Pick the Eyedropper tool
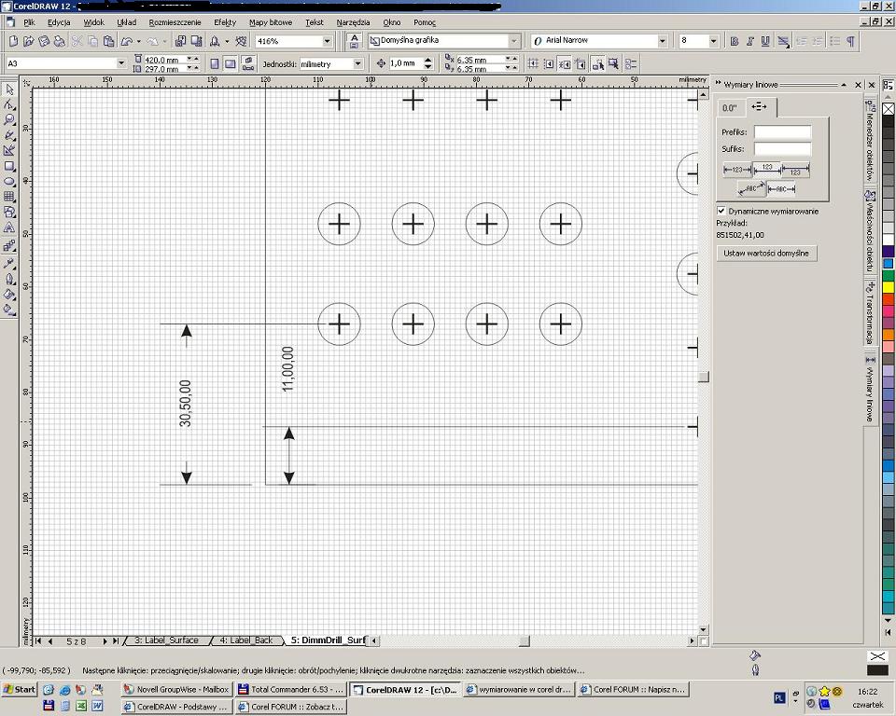 (x=9, y=263)
